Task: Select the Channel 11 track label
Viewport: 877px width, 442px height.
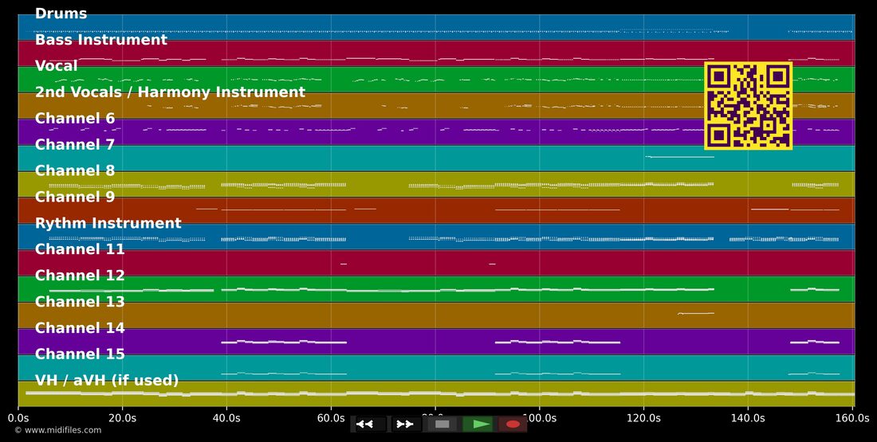Action: pyautogui.click(x=80, y=249)
